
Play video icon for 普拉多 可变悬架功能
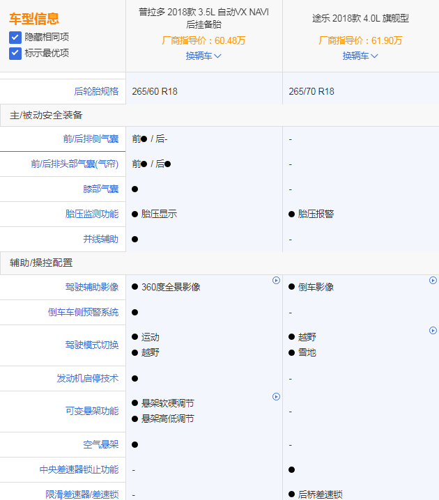coord(276,396)
